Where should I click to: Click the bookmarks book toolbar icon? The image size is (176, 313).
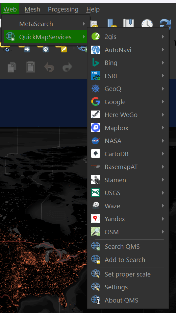pos(128,24)
